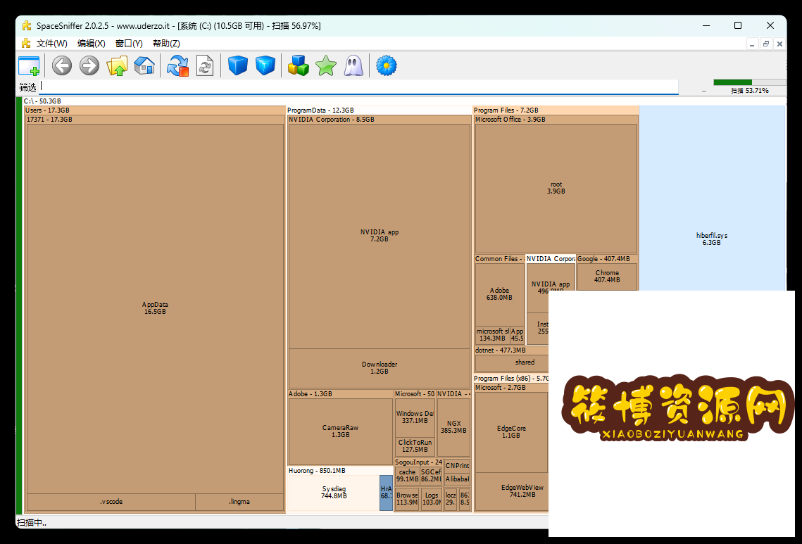Screen dimensions: 802x544
Task: Open the 文件(W) menu
Action: click(51, 44)
